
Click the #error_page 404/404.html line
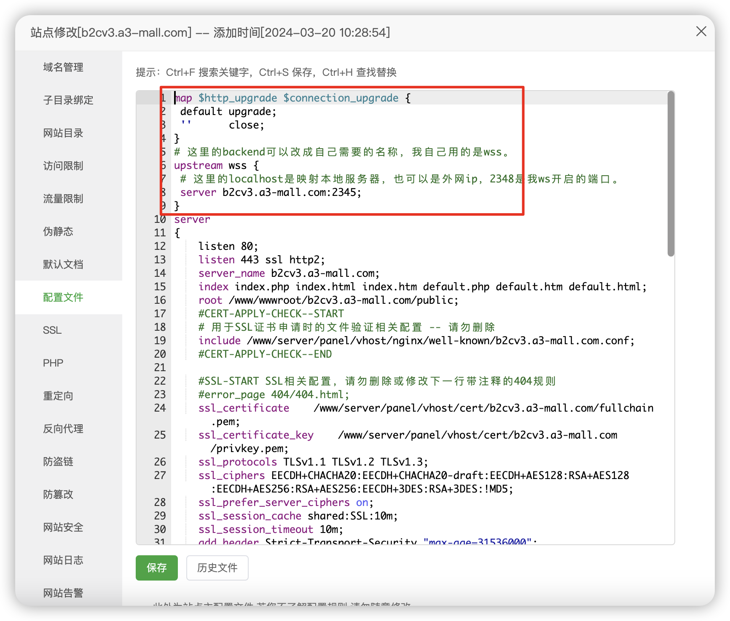click(x=274, y=394)
